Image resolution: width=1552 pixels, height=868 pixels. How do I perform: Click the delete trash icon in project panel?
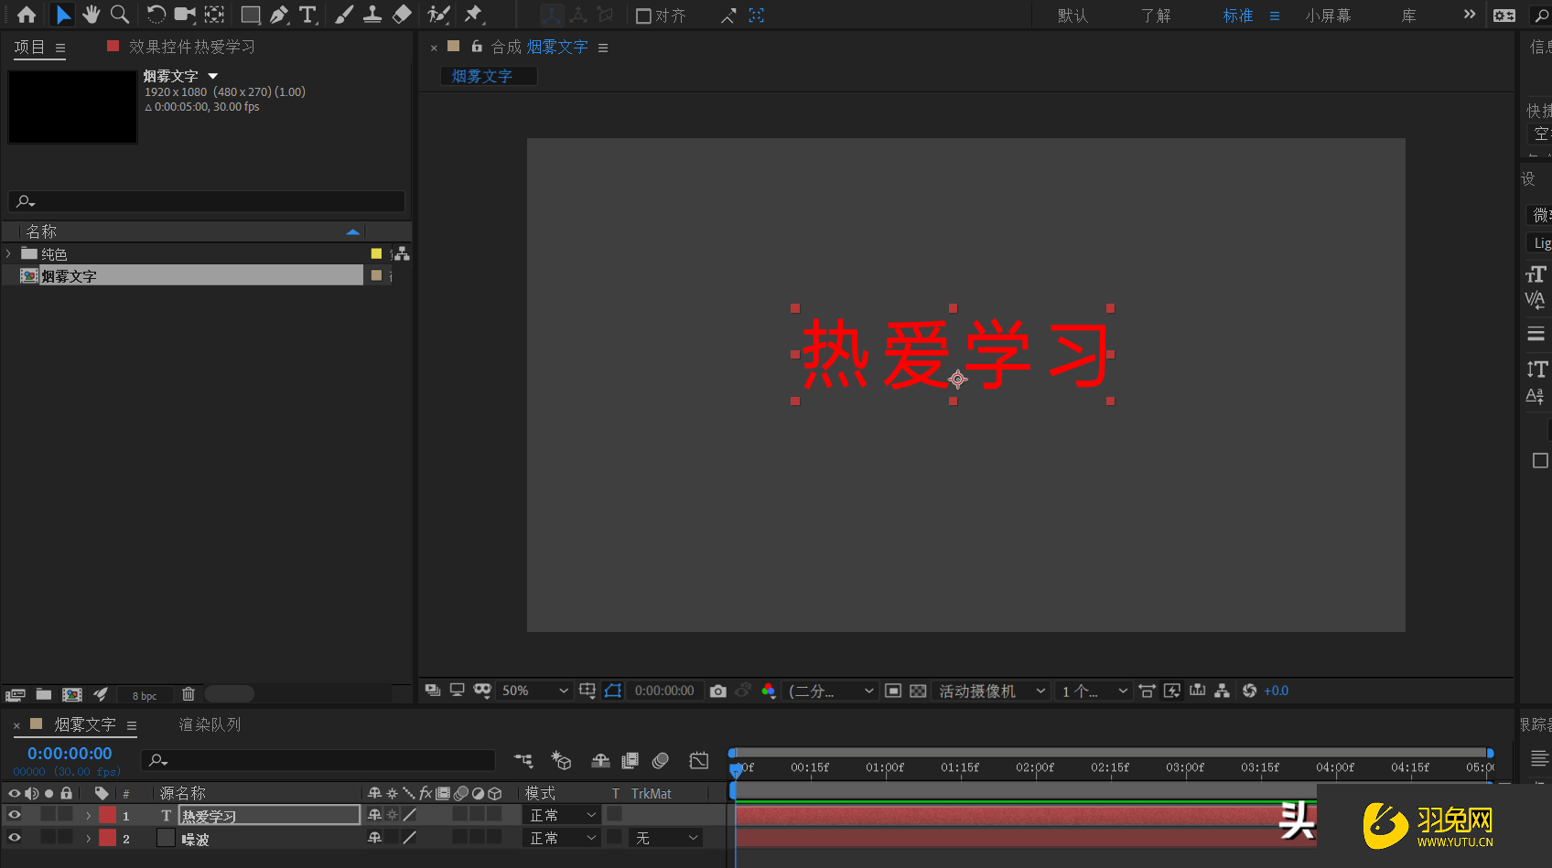(x=189, y=694)
